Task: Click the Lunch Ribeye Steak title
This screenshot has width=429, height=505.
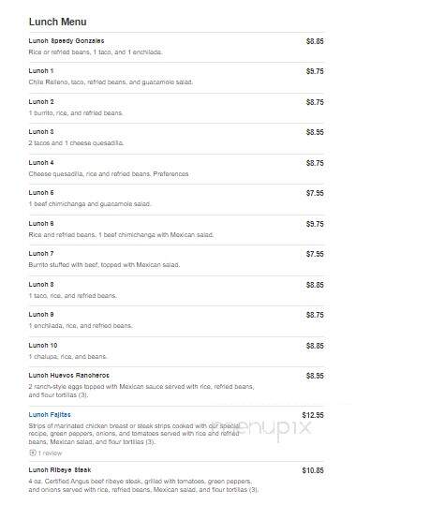Action: (60, 470)
